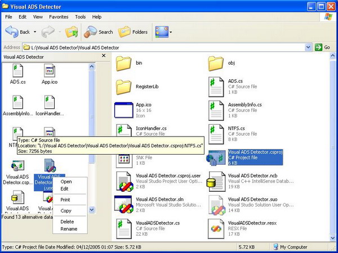Select the SNK File icon
Image resolution: width=338 pixels, height=253 pixels.
pos(124,161)
